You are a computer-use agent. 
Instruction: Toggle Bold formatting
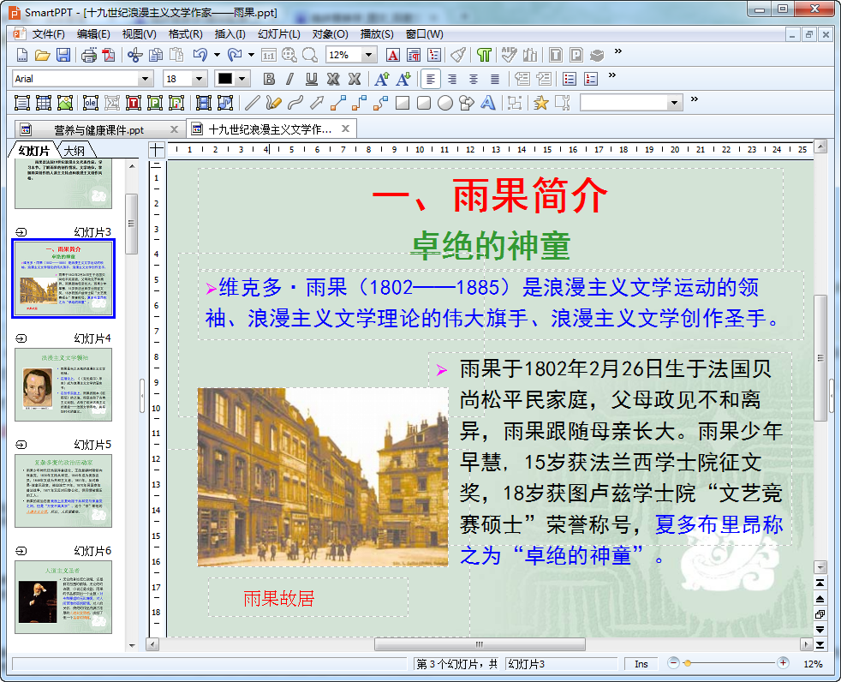point(269,80)
